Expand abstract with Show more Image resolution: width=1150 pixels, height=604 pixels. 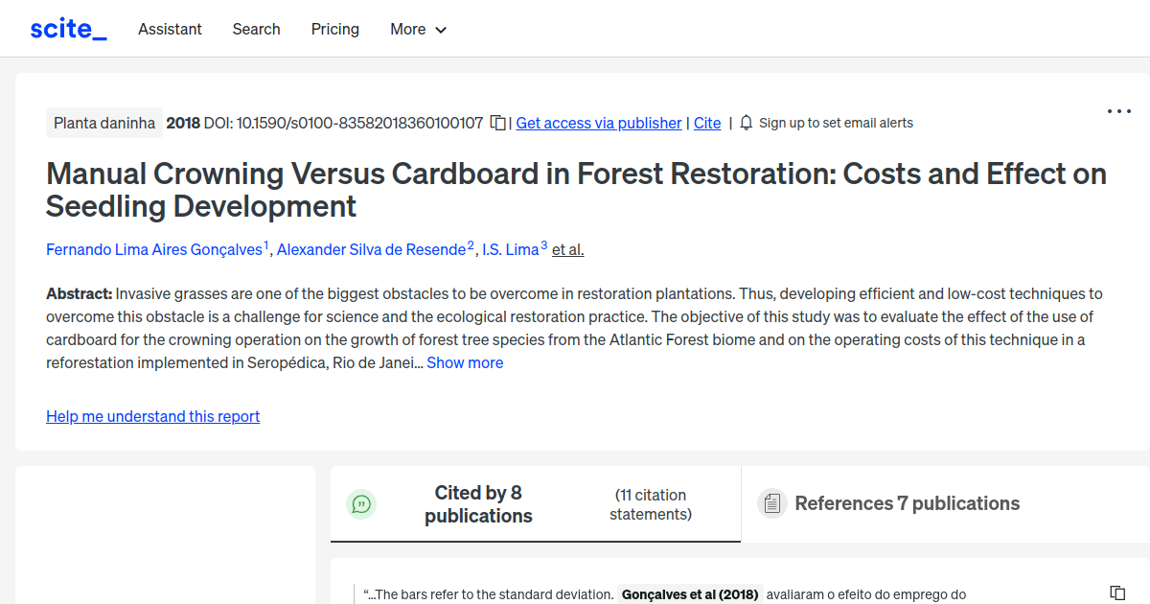point(465,362)
